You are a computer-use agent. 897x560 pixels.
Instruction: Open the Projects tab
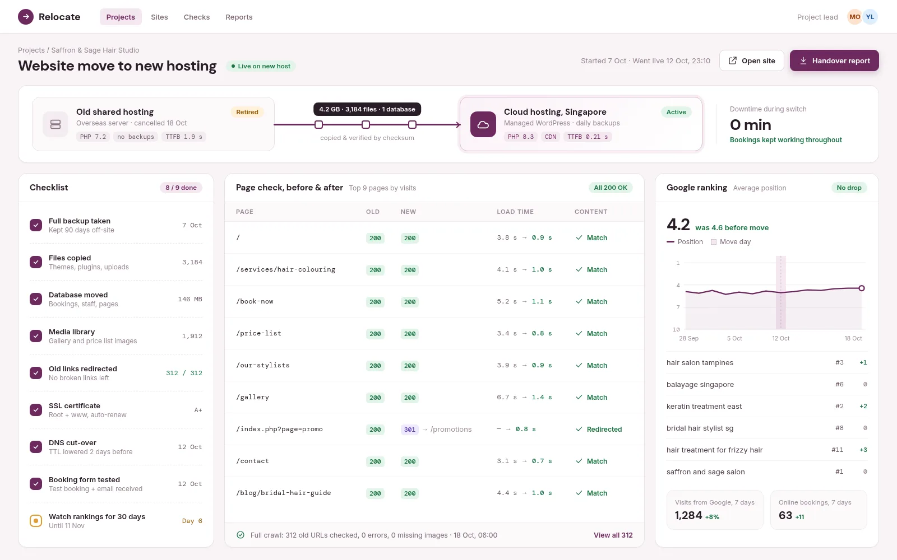pyautogui.click(x=121, y=17)
